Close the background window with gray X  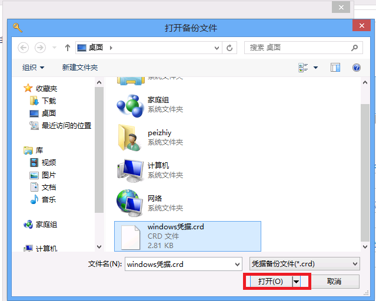341,8
